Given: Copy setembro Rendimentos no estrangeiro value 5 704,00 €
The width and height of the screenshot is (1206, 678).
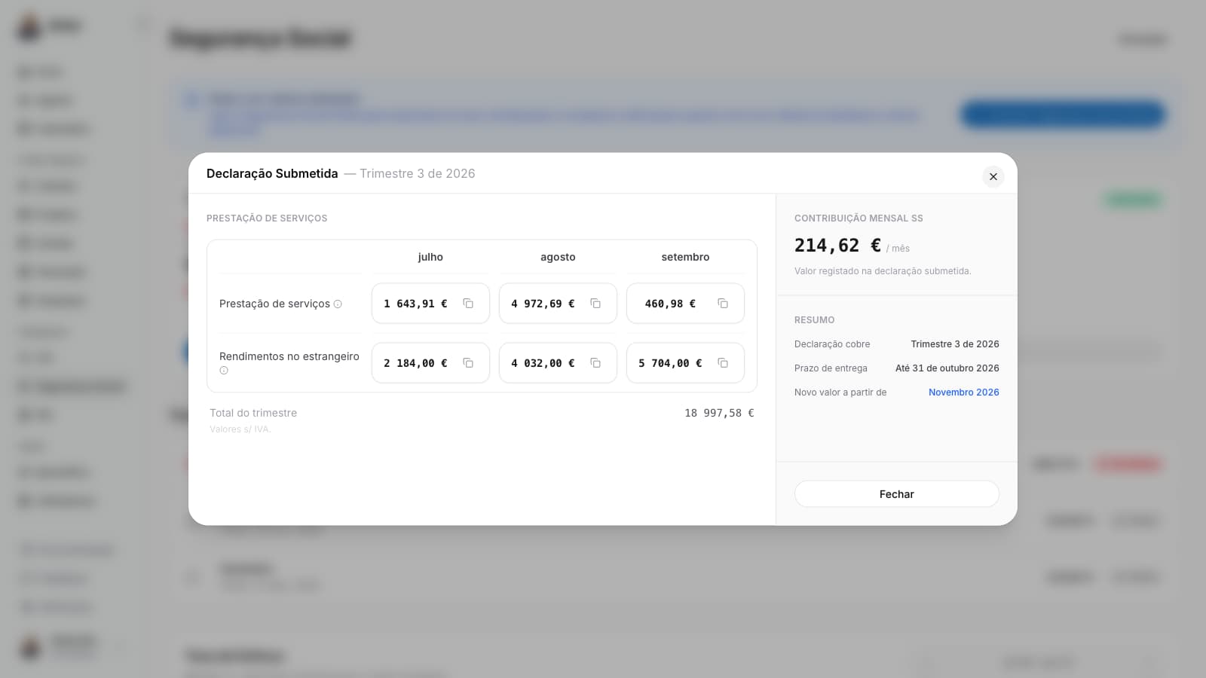Looking at the screenshot, I should [723, 363].
